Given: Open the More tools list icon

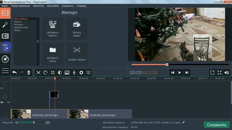Looking at the screenshot, I should [x=5, y=71].
